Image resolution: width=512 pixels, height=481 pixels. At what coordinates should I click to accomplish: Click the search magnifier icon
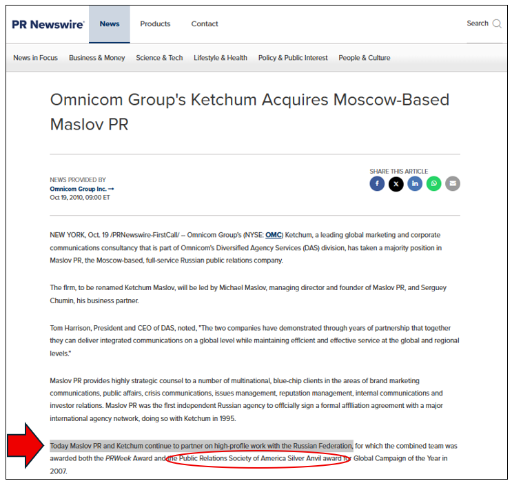click(x=497, y=23)
